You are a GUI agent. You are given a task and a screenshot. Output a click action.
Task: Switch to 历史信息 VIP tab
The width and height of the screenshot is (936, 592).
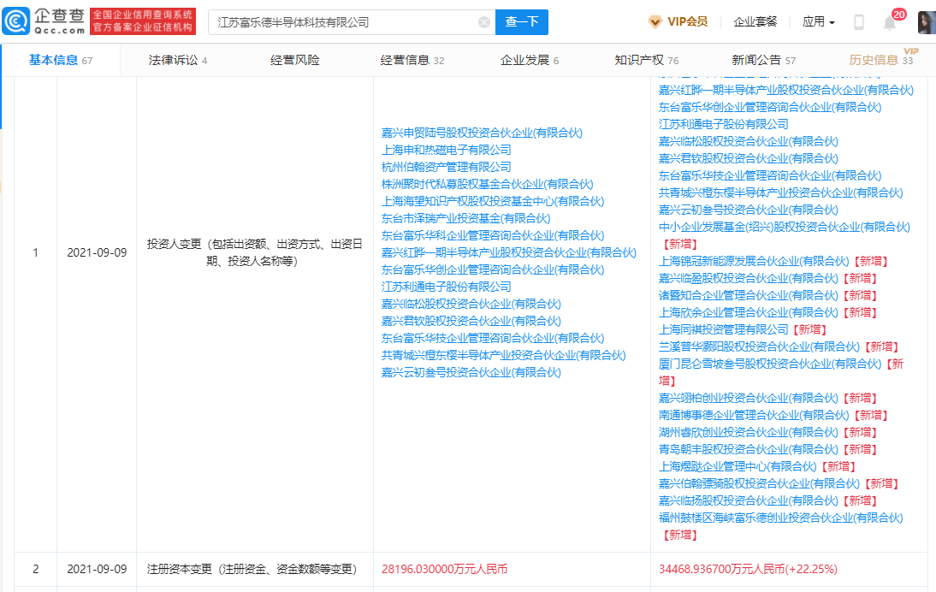[x=881, y=60]
